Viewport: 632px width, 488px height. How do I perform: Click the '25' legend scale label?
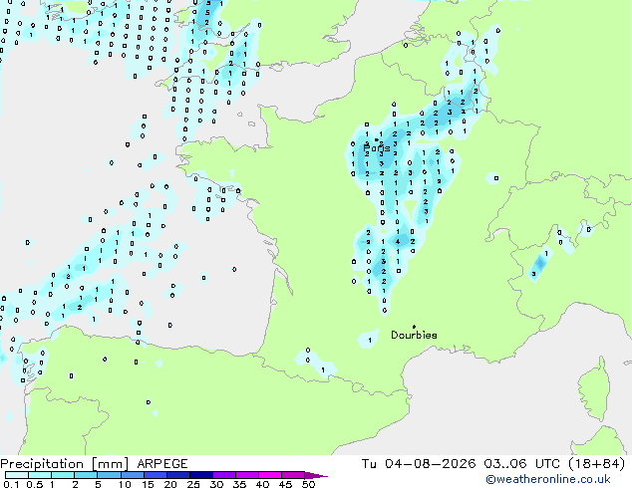(x=193, y=484)
